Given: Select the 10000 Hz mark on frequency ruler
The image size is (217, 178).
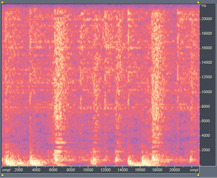Looking at the screenshot, I should [x=207, y=92].
